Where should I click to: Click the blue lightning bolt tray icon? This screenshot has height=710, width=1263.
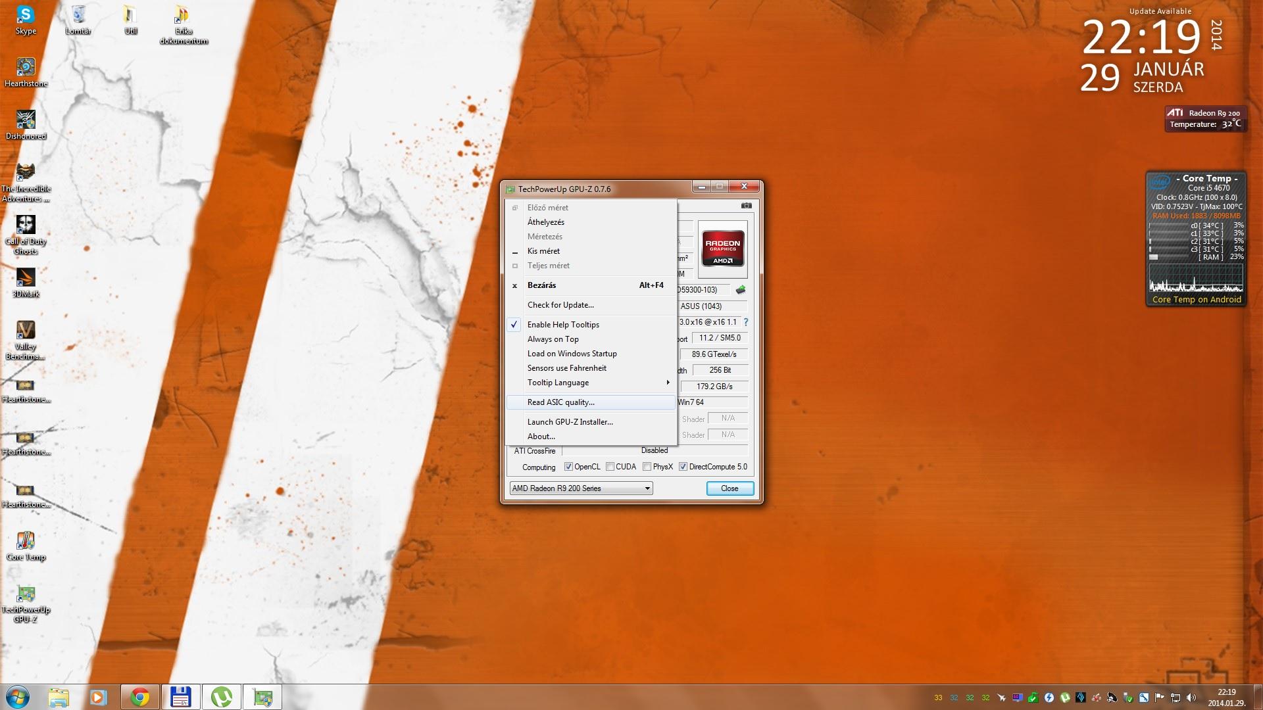pos(1049,698)
